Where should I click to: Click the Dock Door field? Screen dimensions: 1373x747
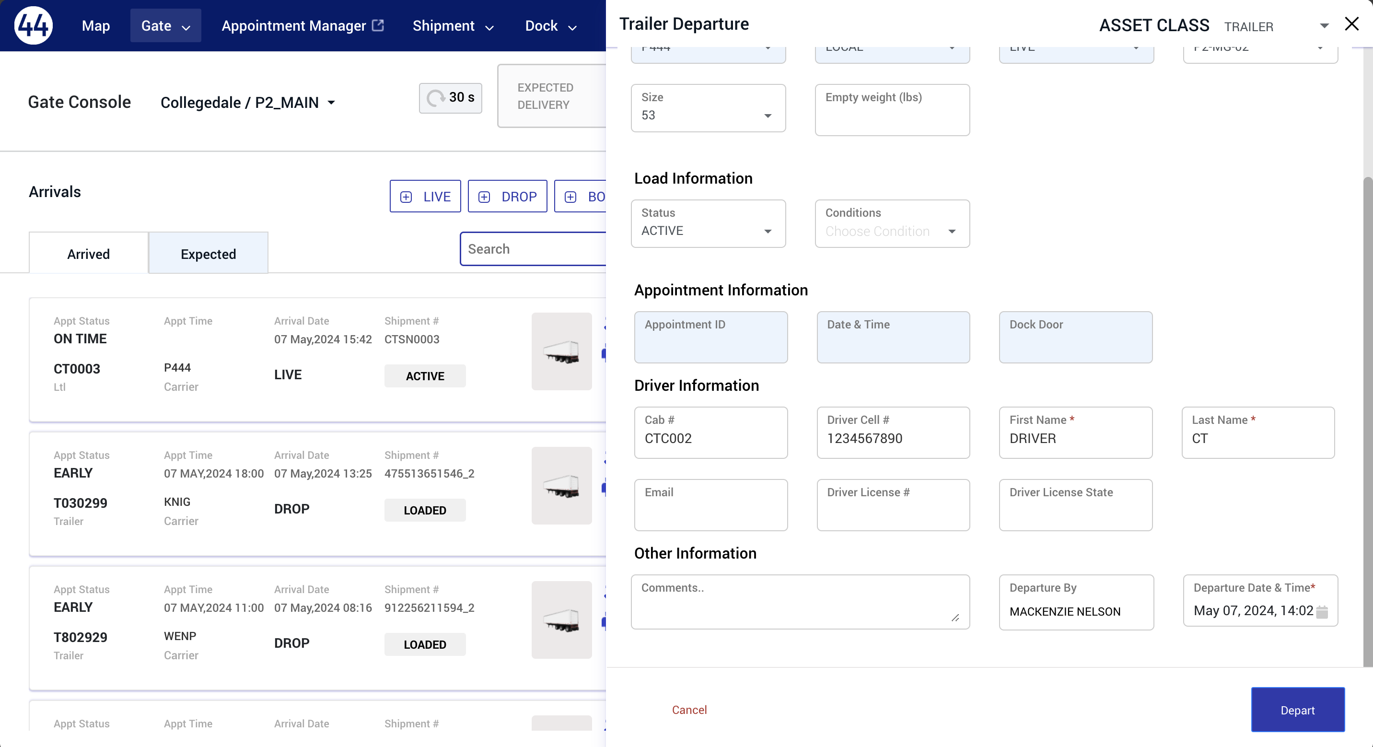1076,338
